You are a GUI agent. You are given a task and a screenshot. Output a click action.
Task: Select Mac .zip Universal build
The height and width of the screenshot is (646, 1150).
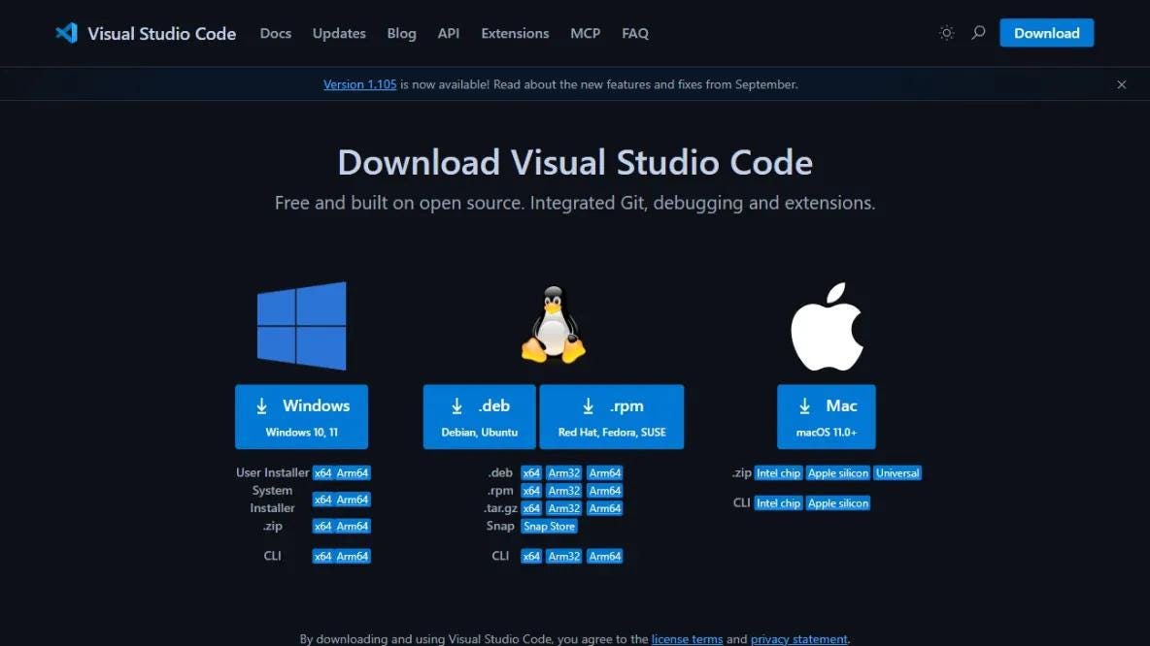point(896,473)
